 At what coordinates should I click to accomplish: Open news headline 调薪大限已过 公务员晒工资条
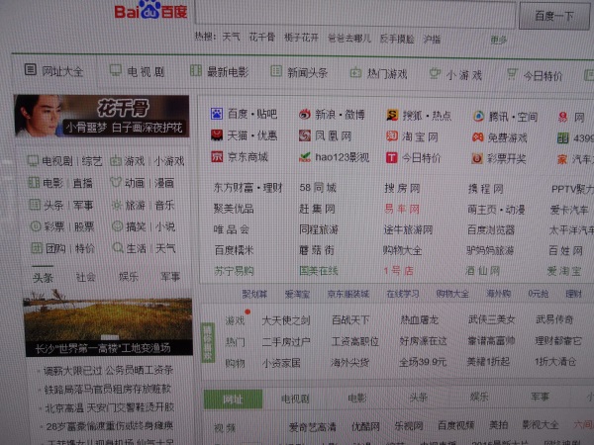108,371
